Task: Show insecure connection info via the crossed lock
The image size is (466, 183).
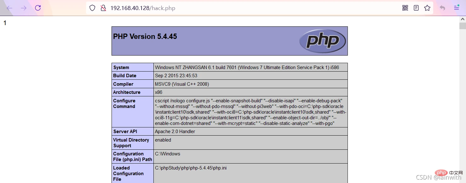Action: [103, 8]
